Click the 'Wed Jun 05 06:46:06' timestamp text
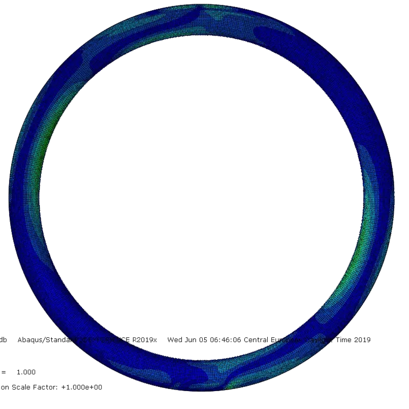The height and width of the screenshot is (409, 409). click(x=204, y=339)
